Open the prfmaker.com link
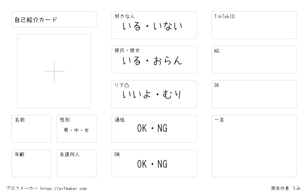Viewport: 307px width, 192px height. [63, 189]
